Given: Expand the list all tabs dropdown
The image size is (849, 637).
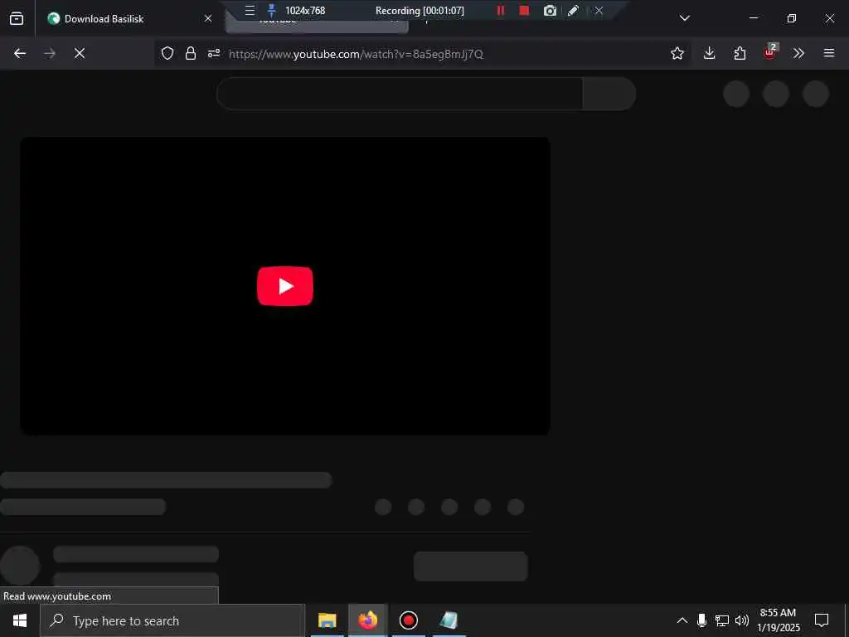Looking at the screenshot, I should pyautogui.click(x=684, y=18).
